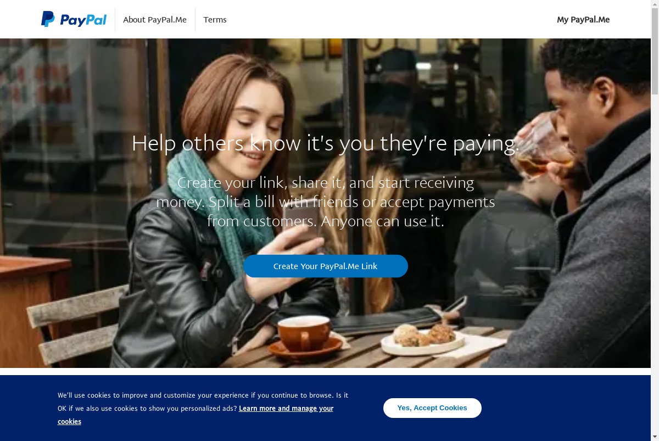Accept cookies with Yes, Accept Cookies
Viewport: 659px width, 441px height.
432,408
